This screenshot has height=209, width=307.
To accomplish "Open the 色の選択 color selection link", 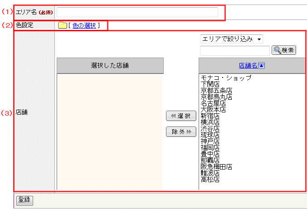I will [84, 25].
